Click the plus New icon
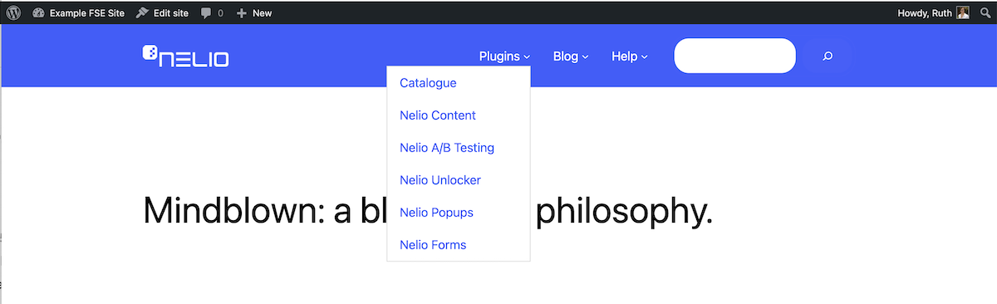 click(242, 13)
